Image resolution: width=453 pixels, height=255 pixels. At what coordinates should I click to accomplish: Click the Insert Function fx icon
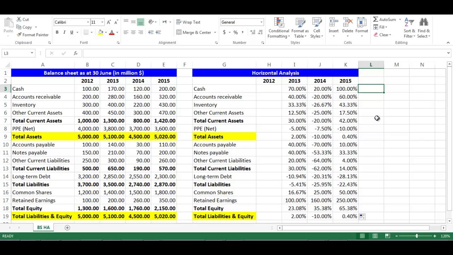[x=76, y=53]
